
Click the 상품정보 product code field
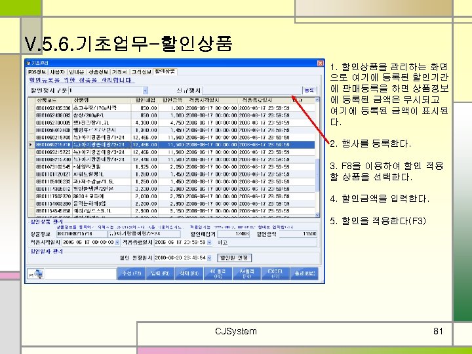(81, 234)
